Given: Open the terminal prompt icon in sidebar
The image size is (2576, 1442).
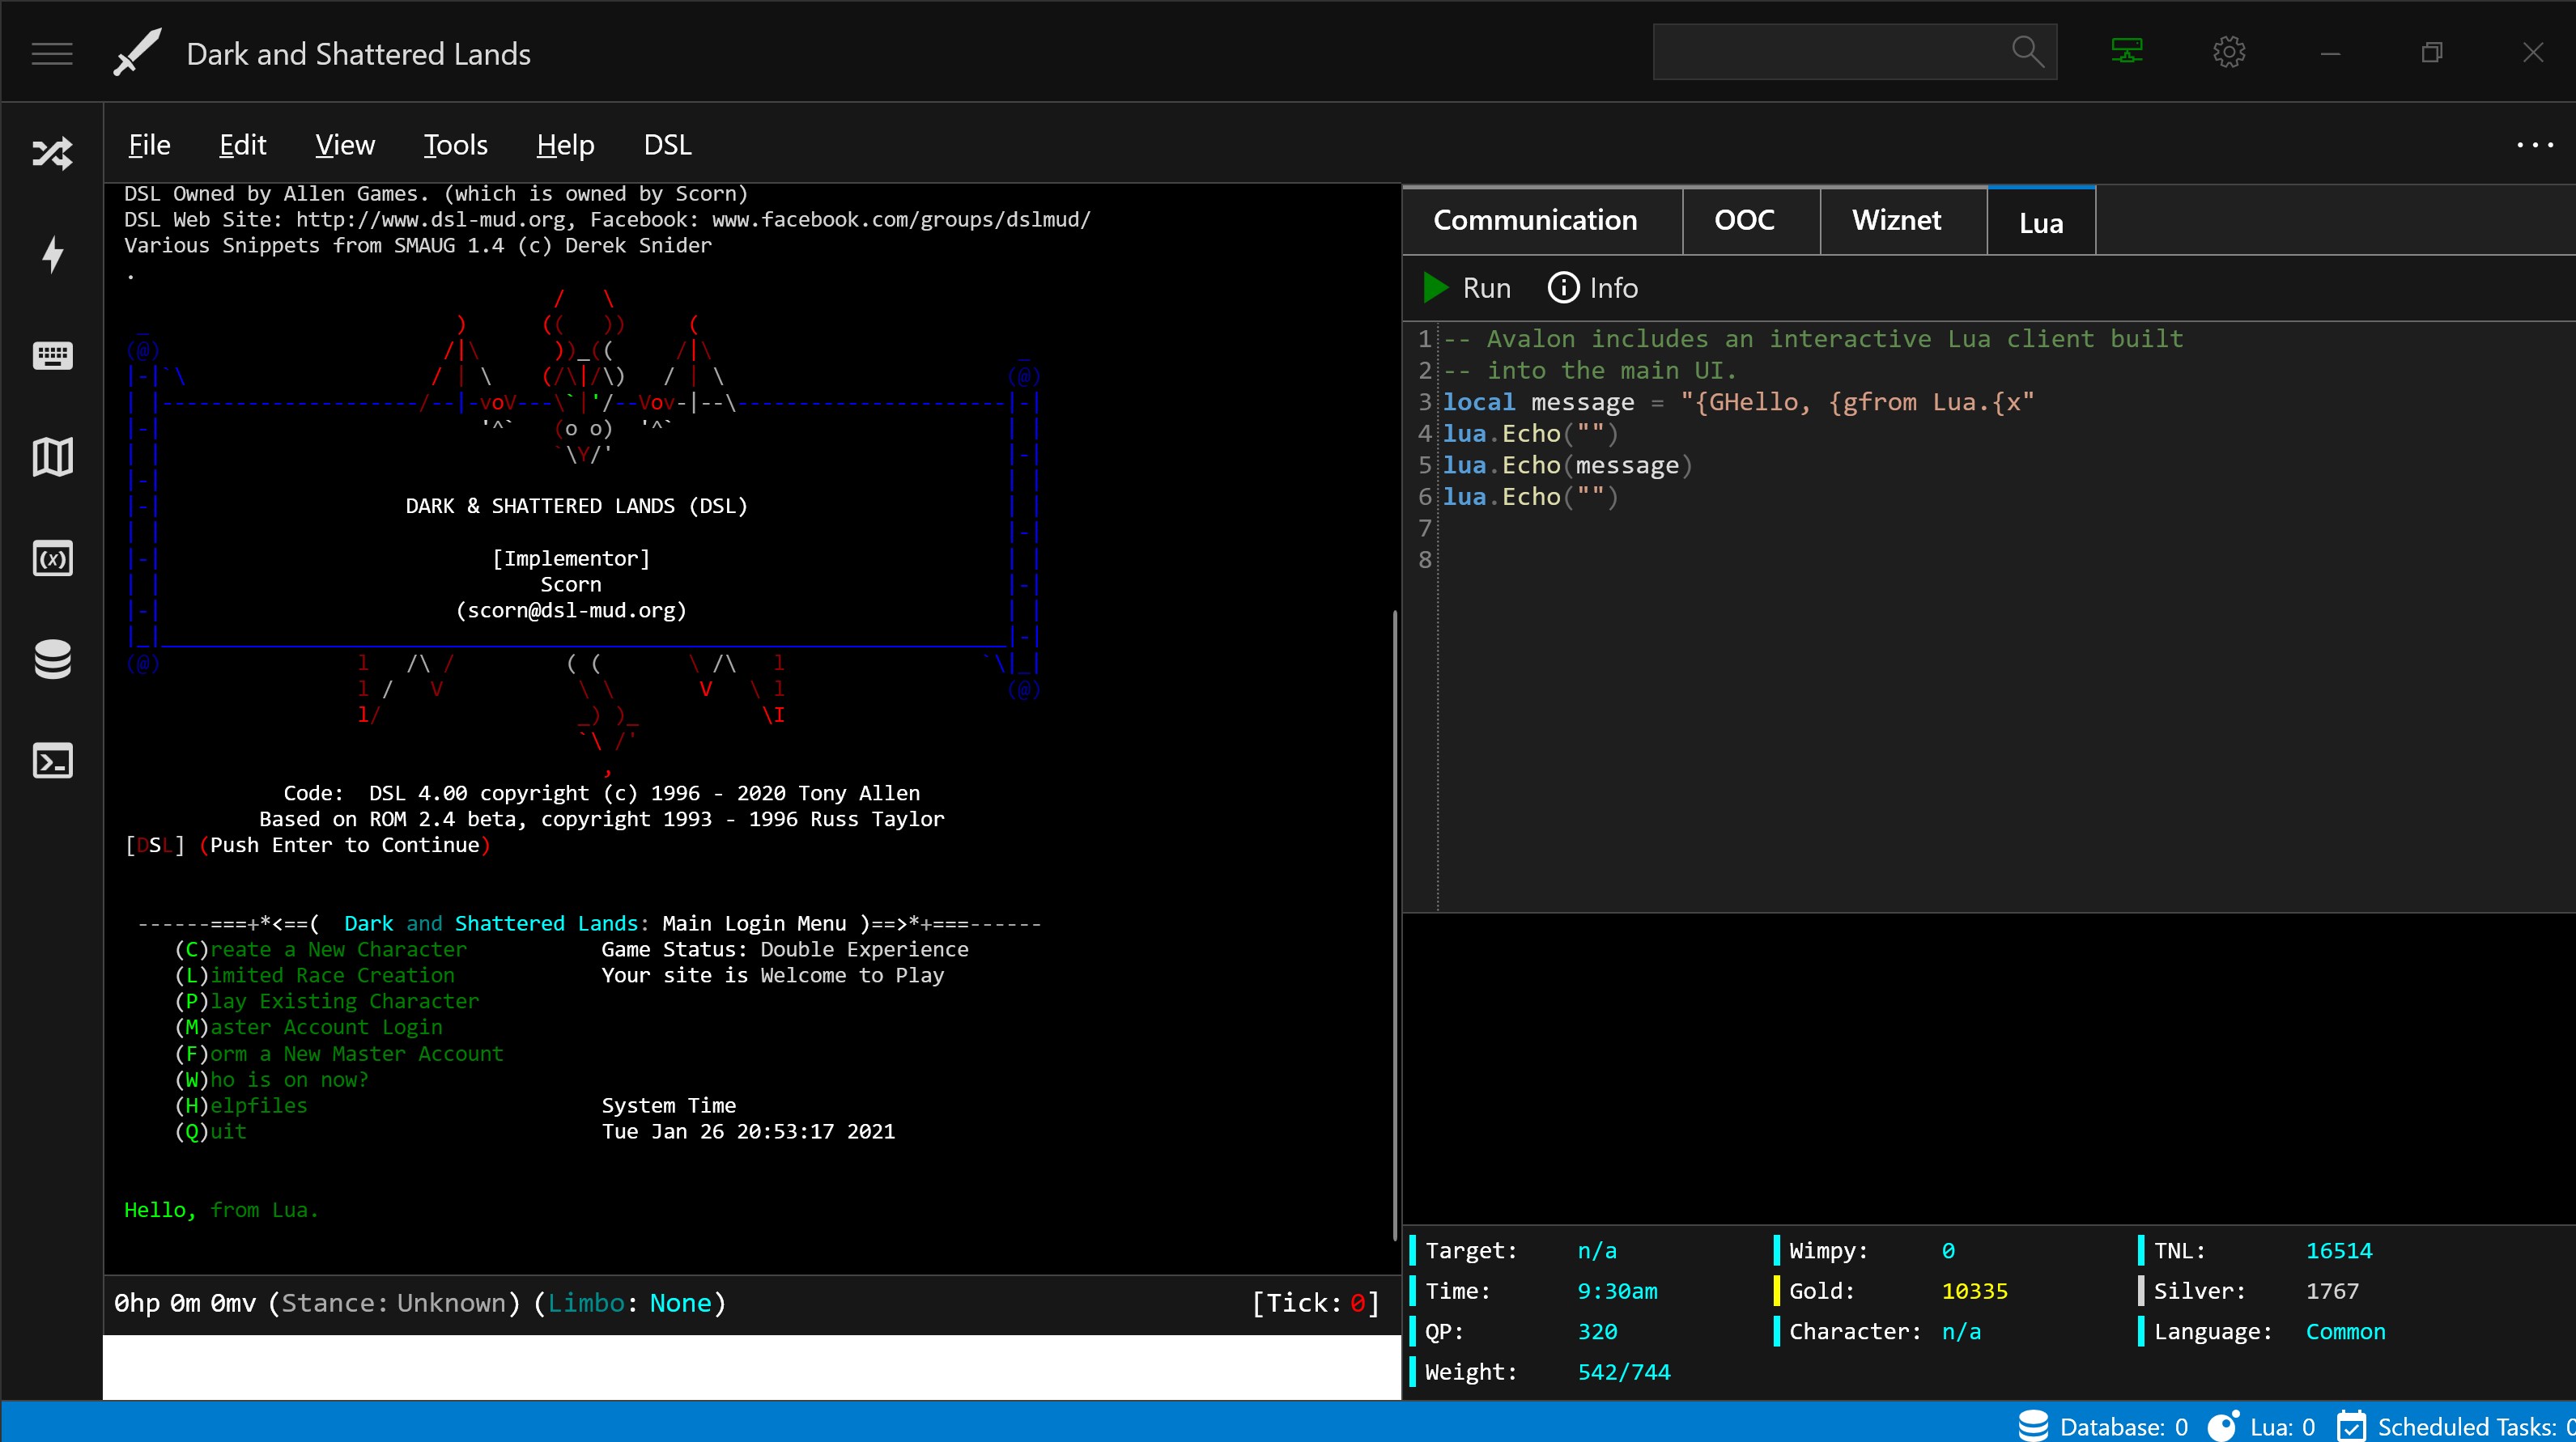Looking at the screenshot, I should click(x=52, y=761).
